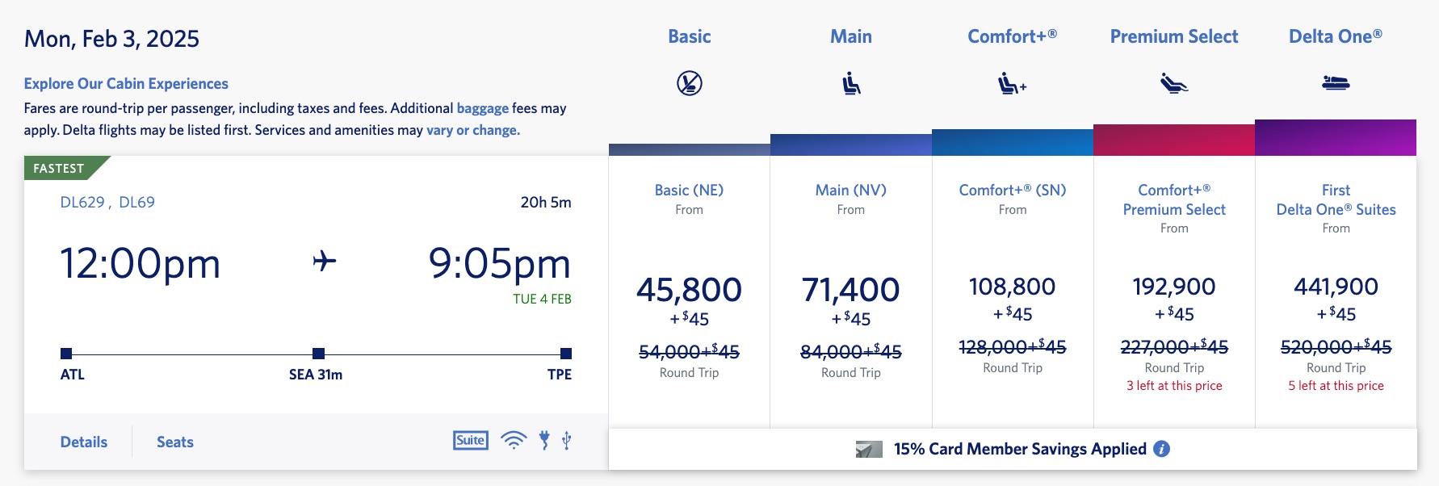Open the Main cabin column header
The image size is (1439, 486).
point(851,36)
